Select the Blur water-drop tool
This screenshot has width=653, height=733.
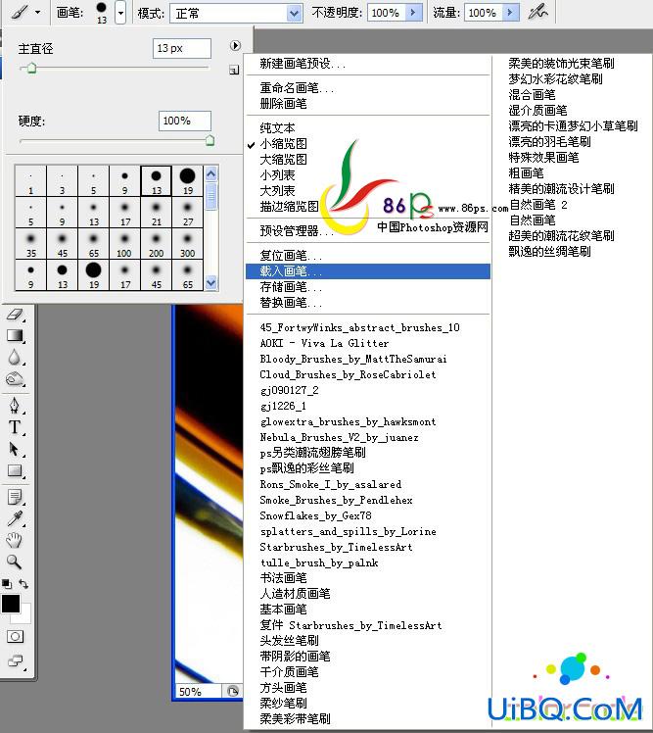[15, 358]
